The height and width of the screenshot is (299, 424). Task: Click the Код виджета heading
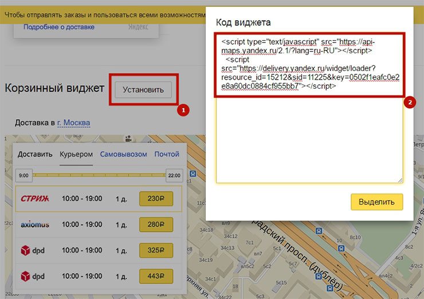243,22
